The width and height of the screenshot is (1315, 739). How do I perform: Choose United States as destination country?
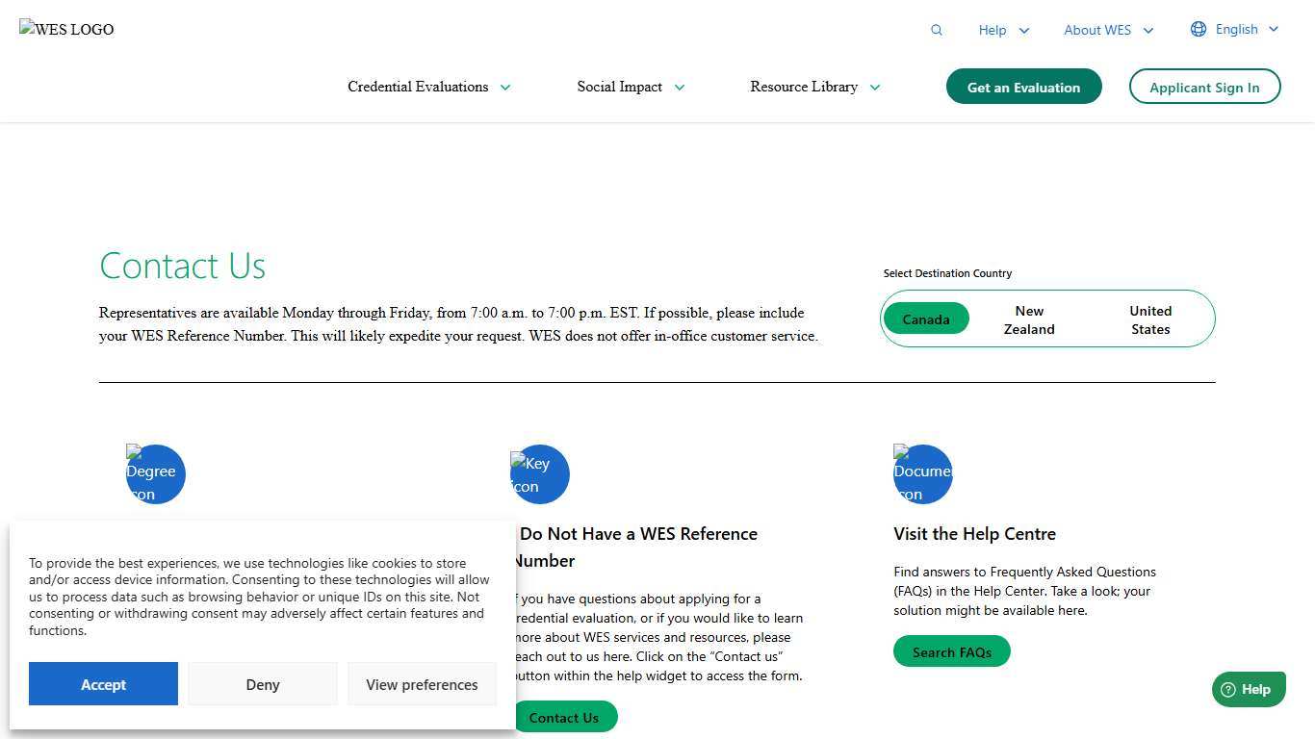pyautogui.click(x=1150, y=319)
